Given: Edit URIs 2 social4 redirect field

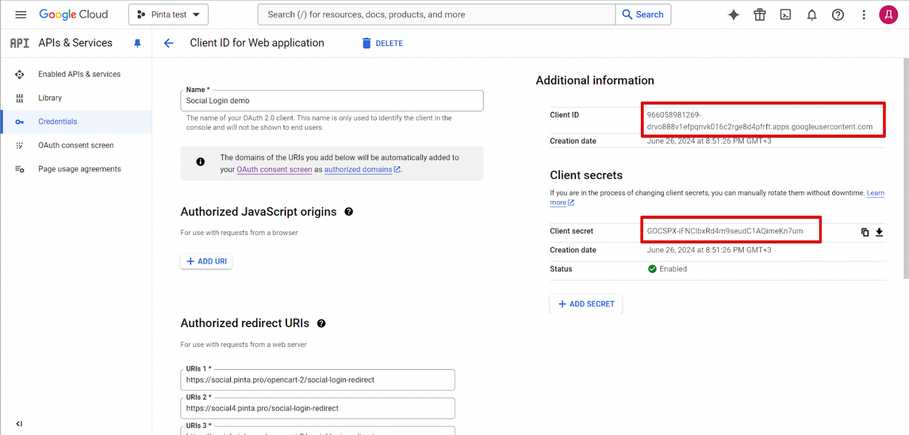Looking at the screenshot, I should click(318, 408).
